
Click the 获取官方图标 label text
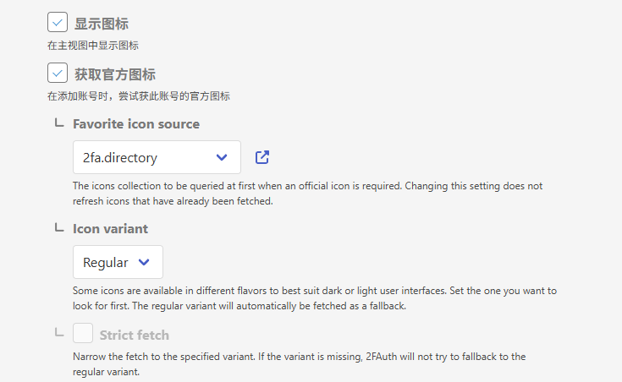pyautogui.click(x=115, y=74)
